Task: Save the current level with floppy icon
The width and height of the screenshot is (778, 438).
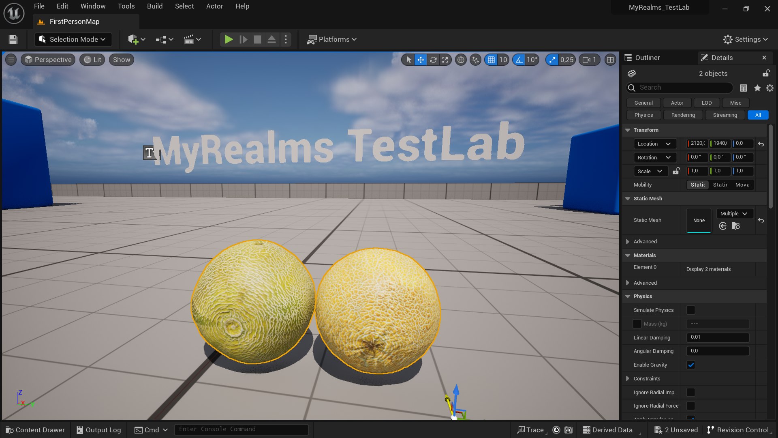Action: click(x=13, y=39)
